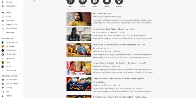Open title 'Marvel Studios' Black Widow - Official Teaser Trailer'
This screenshot has width=196, height=98.
click(x=114, y=29)
